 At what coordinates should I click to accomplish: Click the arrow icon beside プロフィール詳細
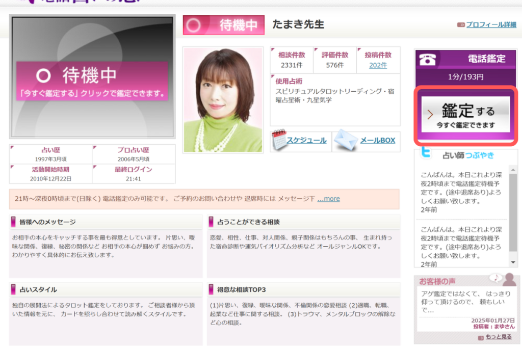pyautogui.click(x=461, y=24)
